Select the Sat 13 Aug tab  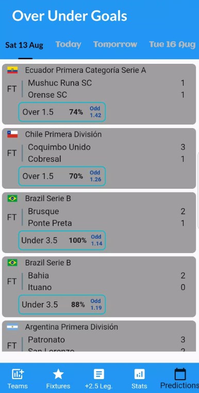pyautogui.click(x=24, y=45)
